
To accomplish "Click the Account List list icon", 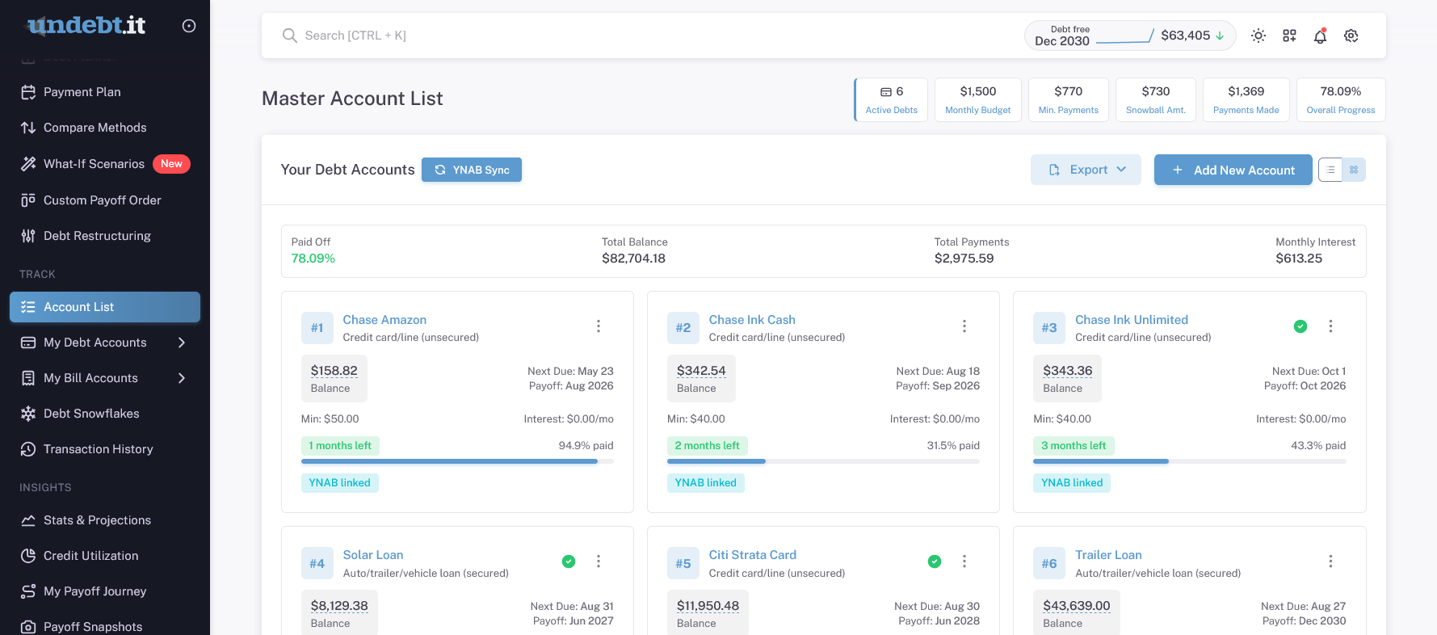I will click(x=28, y=307).
